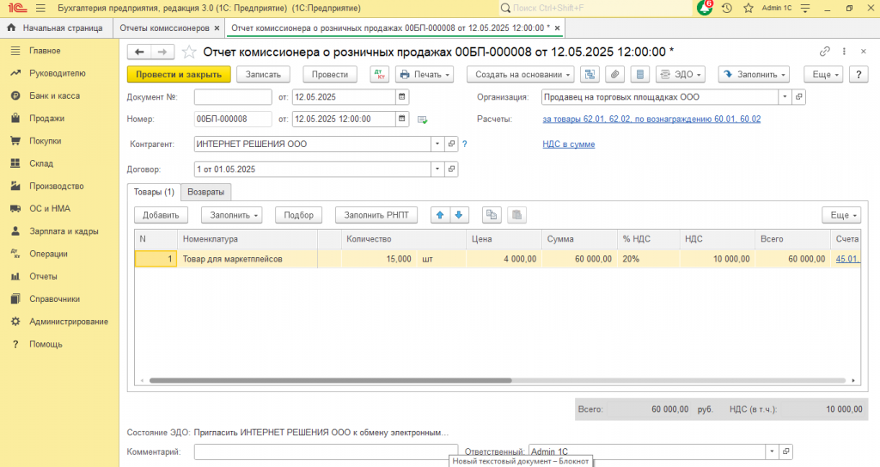Show Дт/Кт postings icon
This screenshot has height=467, width=880.
tap(379, 74)
